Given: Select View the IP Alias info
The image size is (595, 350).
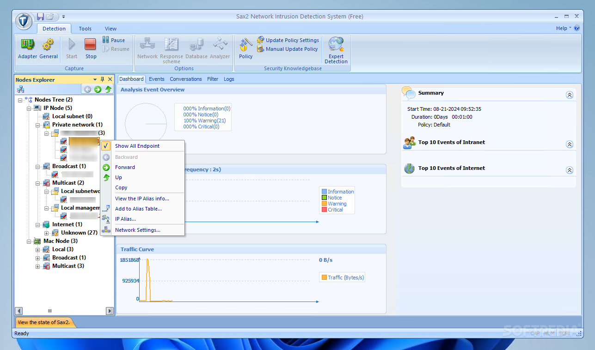Looking at the screenshot, I should click(x=142, y=199).
